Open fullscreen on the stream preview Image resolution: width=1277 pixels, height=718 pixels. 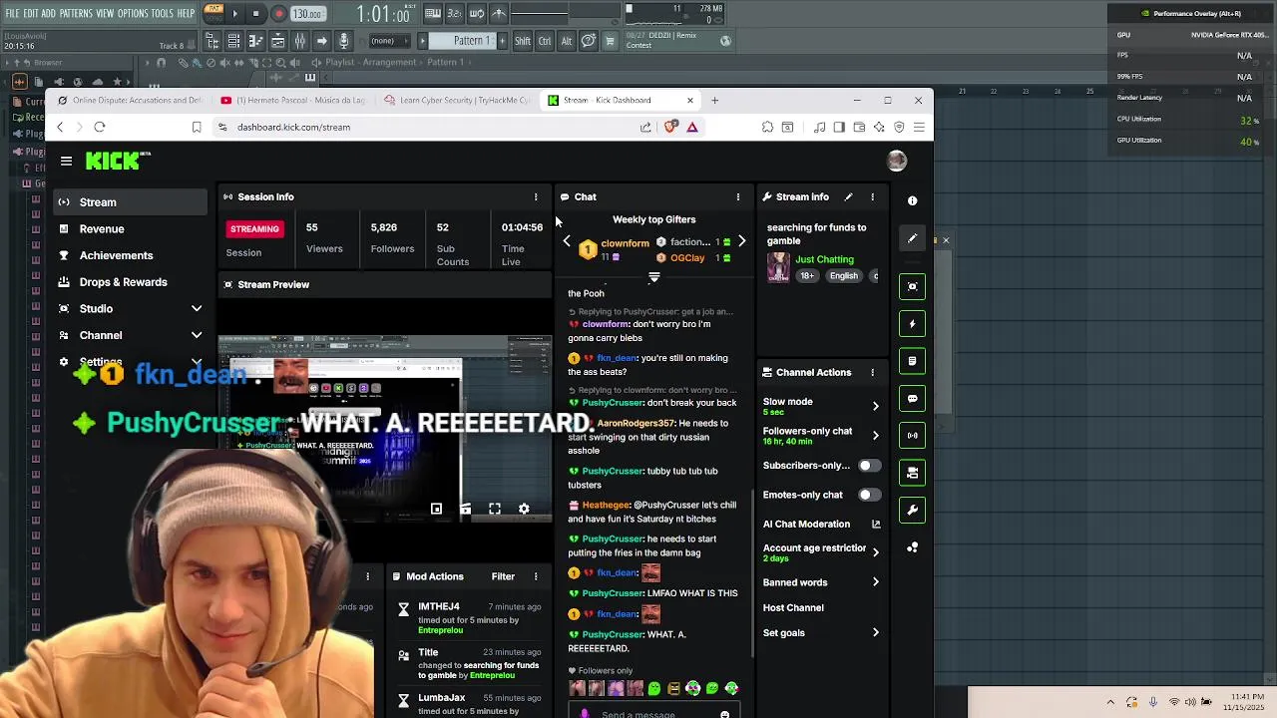click(495, 509)
